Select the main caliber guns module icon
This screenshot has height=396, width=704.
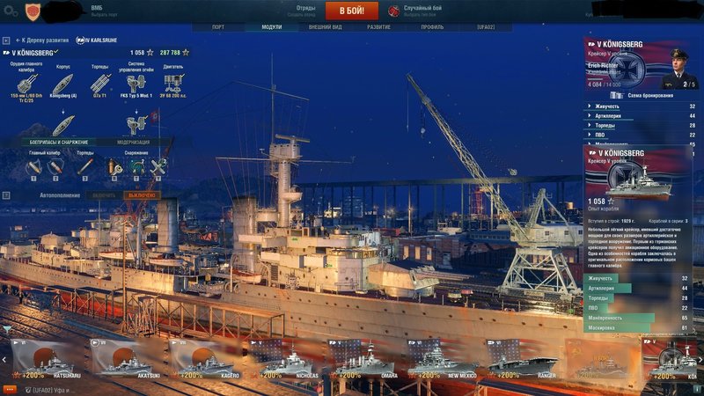pyautogui.click(x=27, y=84)
